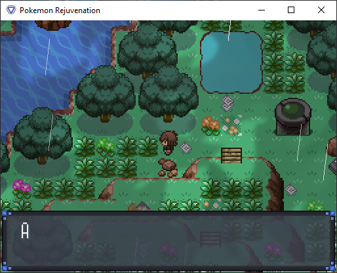337x273 pixels.
Task: Click the Pokemon Rejuvenation window title
Action: tap(60, 10)
